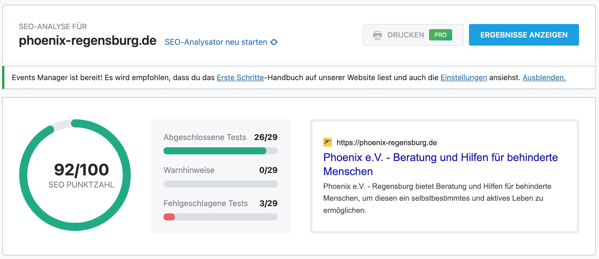Viewport: 599px width, 259px height.
Task: Click the Abgeschlossene Tests 26/29 count
Action: [266, 137]
